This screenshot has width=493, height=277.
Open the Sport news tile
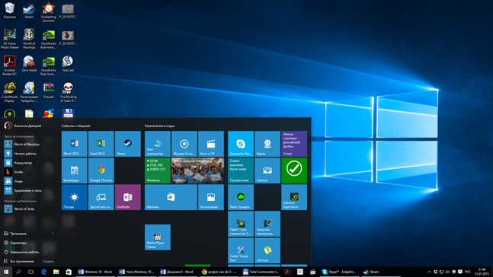294,144
